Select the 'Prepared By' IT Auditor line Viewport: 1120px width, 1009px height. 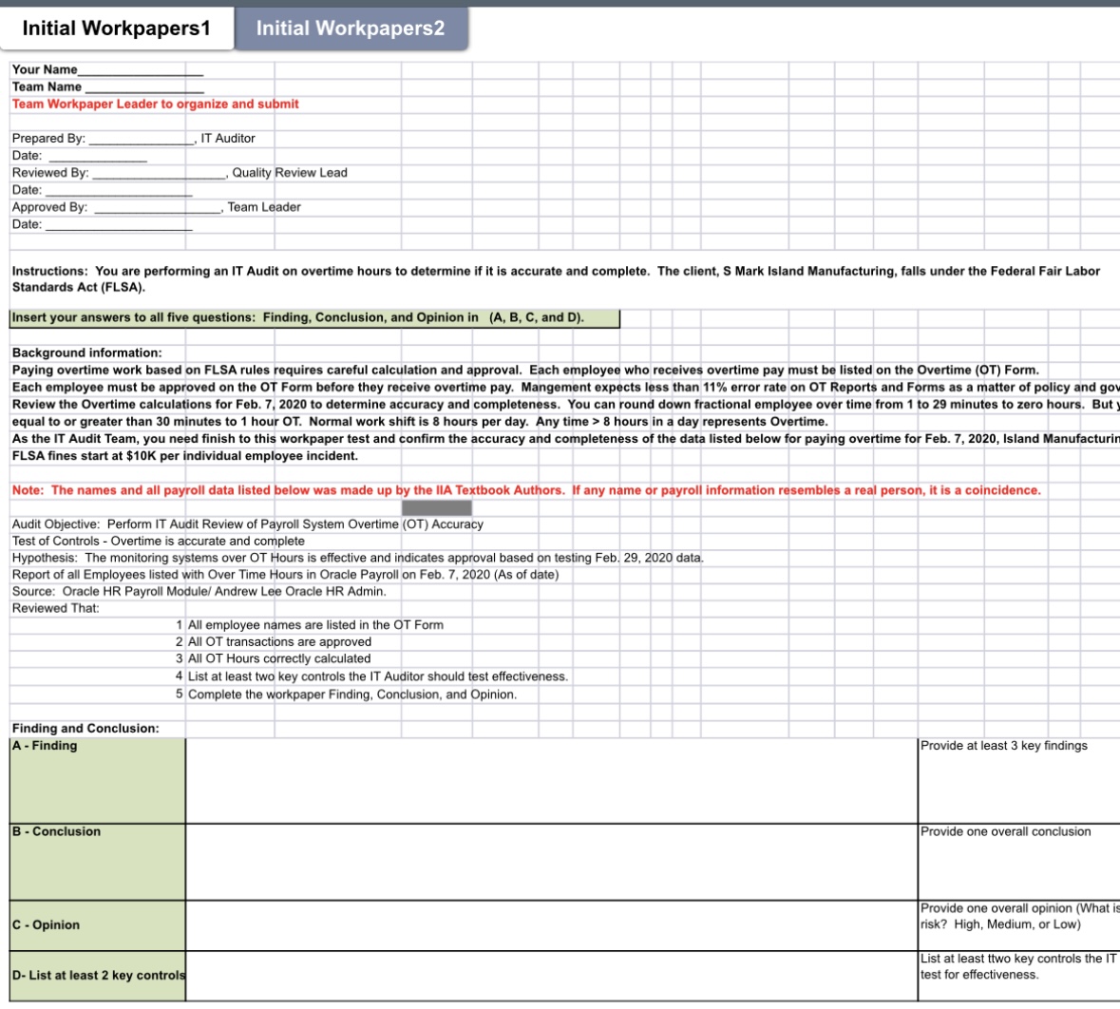[134, 138]
